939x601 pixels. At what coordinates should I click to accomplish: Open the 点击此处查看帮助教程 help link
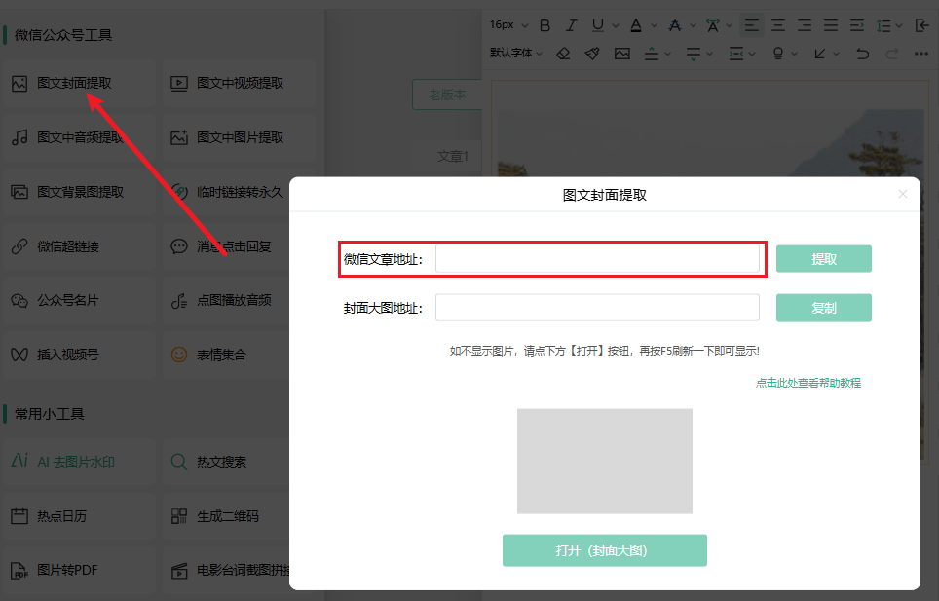click(808, 383)
